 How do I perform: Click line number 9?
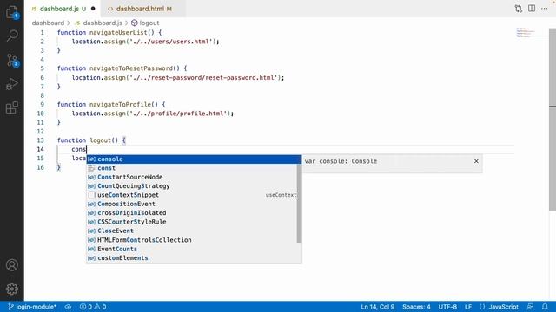point(43,105)
